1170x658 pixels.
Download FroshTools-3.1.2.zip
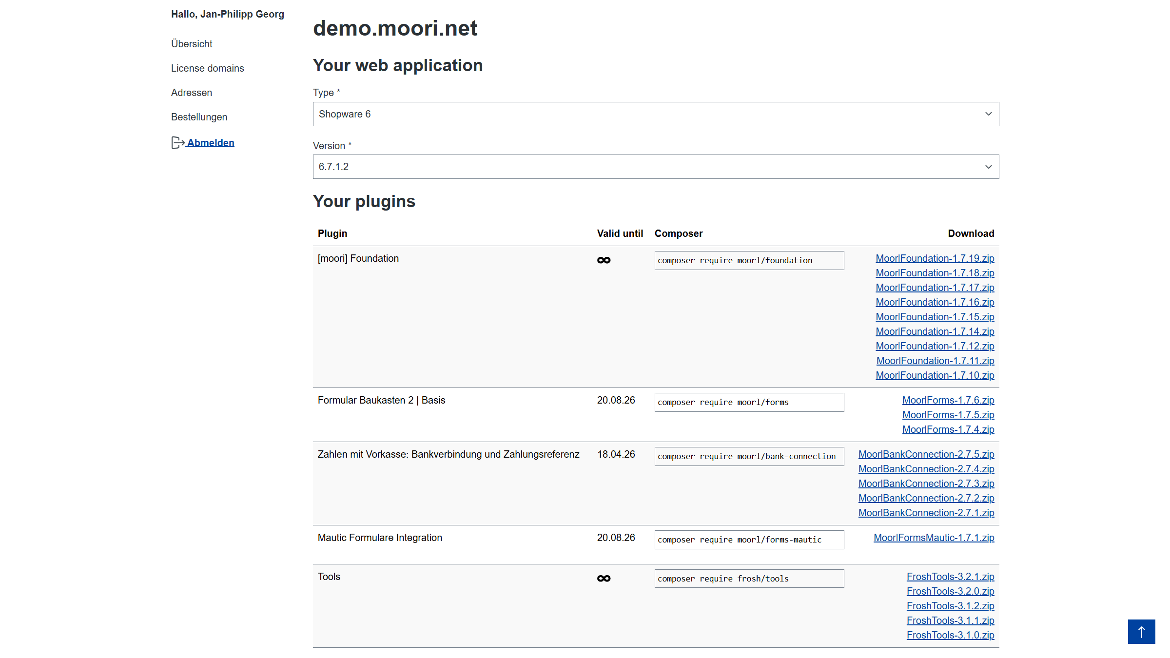(950, 606)
